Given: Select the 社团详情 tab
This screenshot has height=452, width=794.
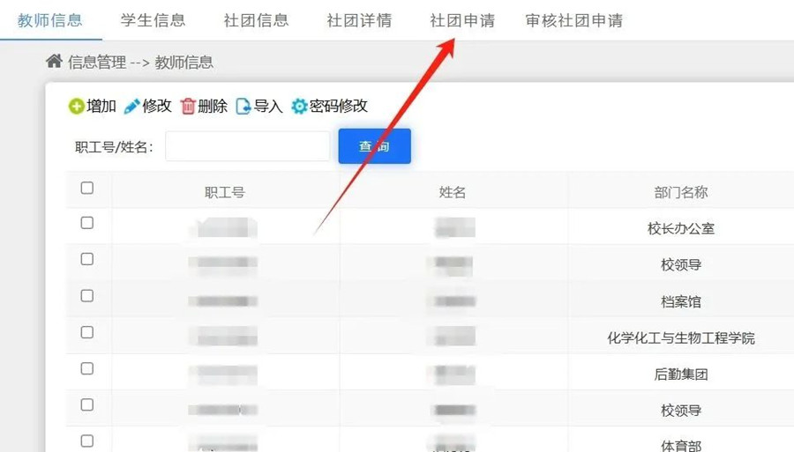Looking at the screenshot, I should [x=359, y=20].
